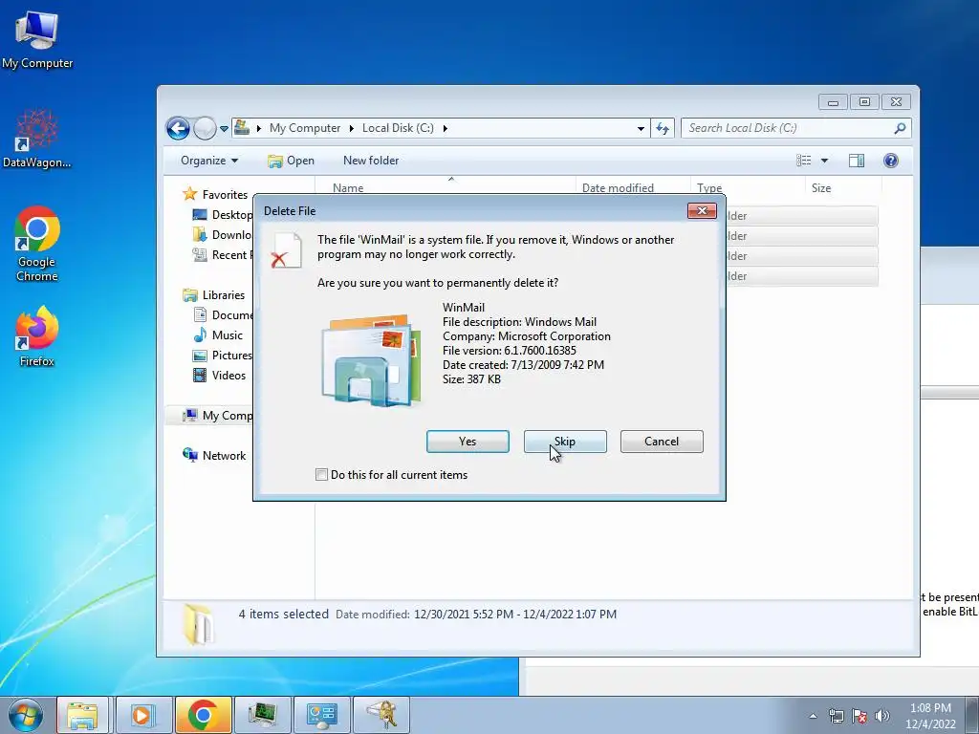Select the DataWagon desktop shortcut
979x734 pixels.
pyautogui.click(x=37, y=139)
